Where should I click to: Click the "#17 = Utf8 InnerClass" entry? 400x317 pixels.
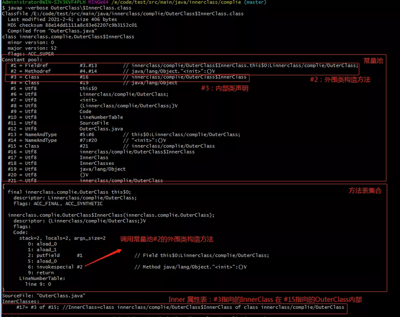[x=58, y=158]
